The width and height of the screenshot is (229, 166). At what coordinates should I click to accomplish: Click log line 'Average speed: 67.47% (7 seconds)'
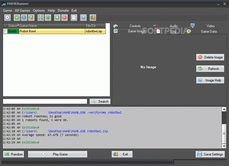[x=50, y=135]
